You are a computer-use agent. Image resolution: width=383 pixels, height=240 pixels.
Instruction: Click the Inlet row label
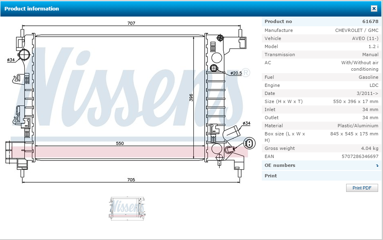(270, 109)
